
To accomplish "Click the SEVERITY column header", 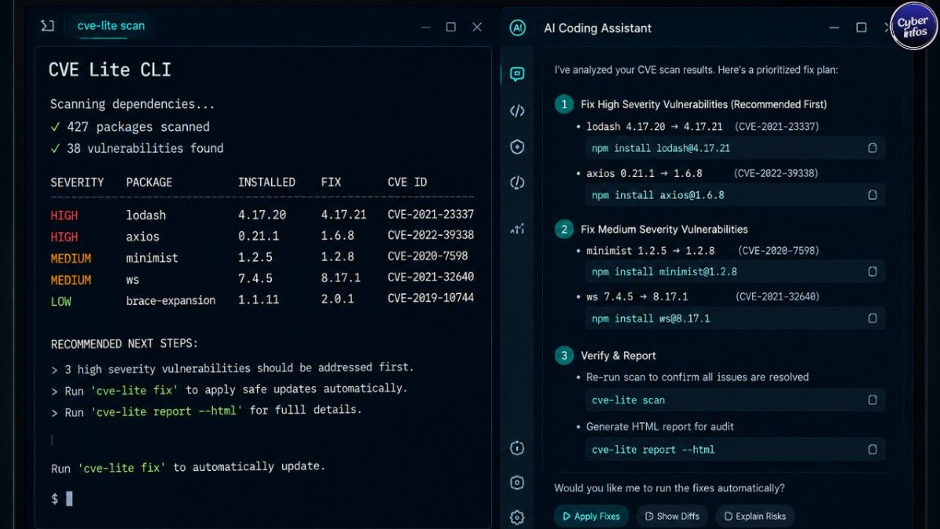I will click(78, 182).
